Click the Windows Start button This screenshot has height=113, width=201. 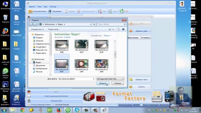tap(4, 110)
